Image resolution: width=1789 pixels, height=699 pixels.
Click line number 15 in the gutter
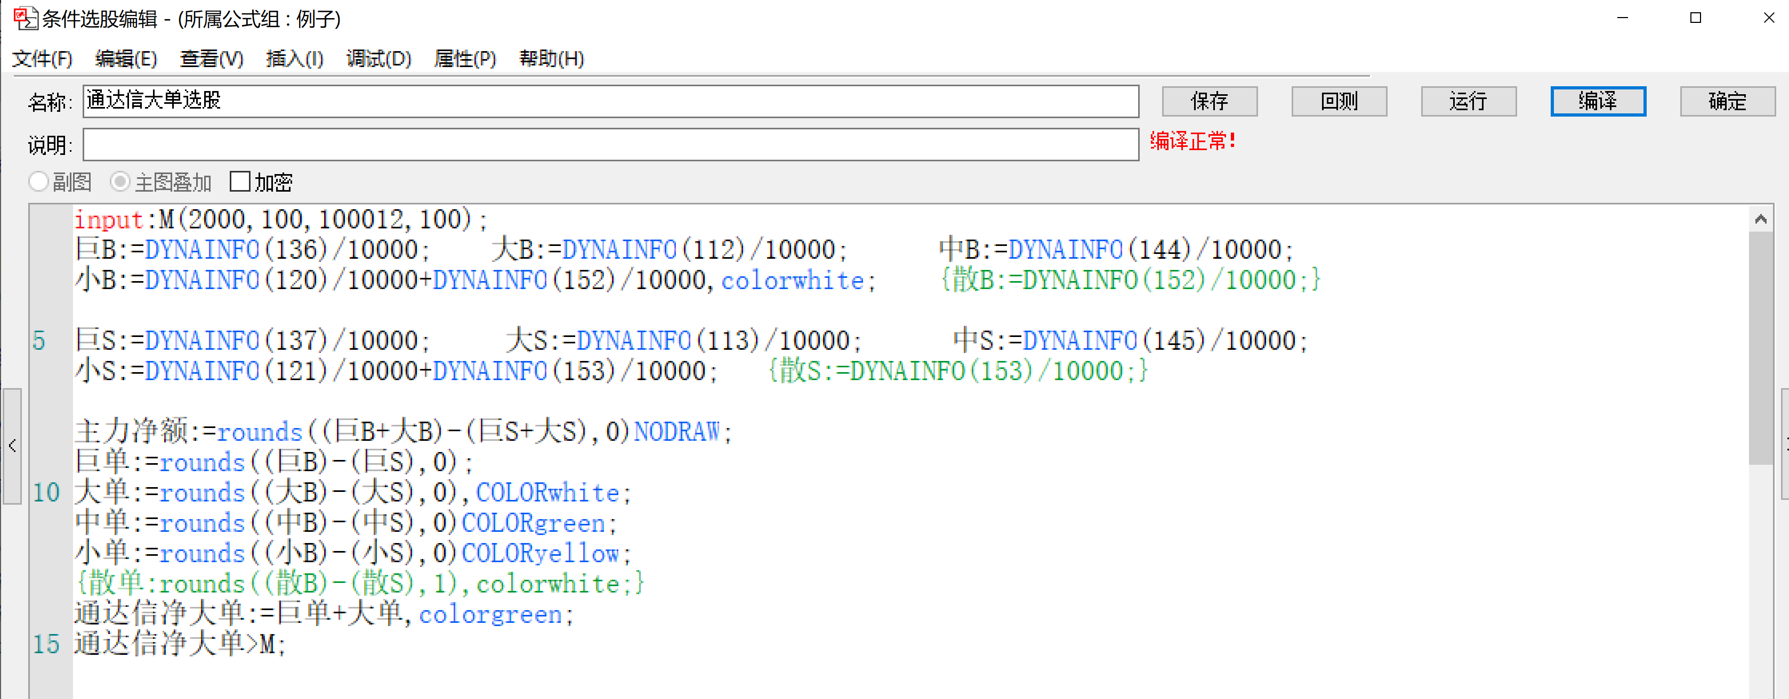(46, 644)
